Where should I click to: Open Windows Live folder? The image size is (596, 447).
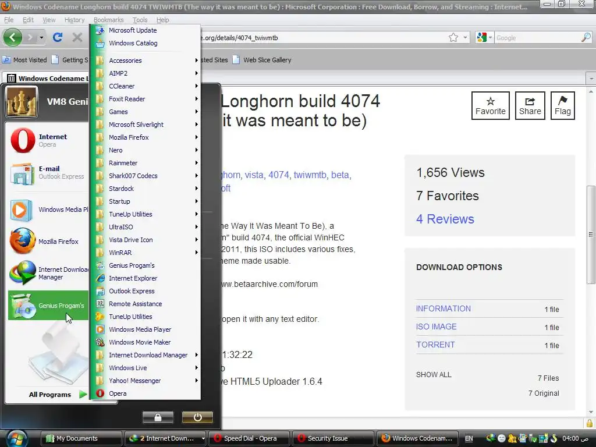146,368
